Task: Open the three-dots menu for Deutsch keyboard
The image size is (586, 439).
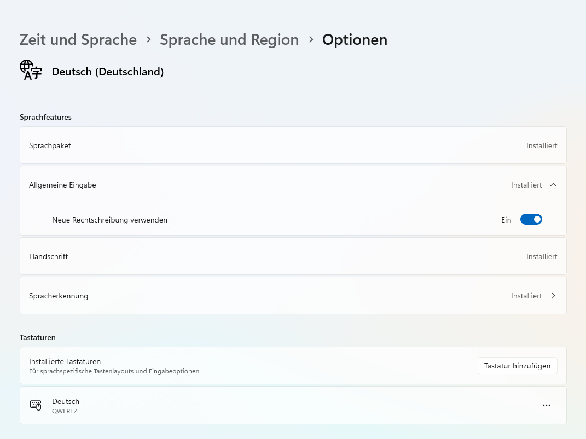Action: point(547,405)
